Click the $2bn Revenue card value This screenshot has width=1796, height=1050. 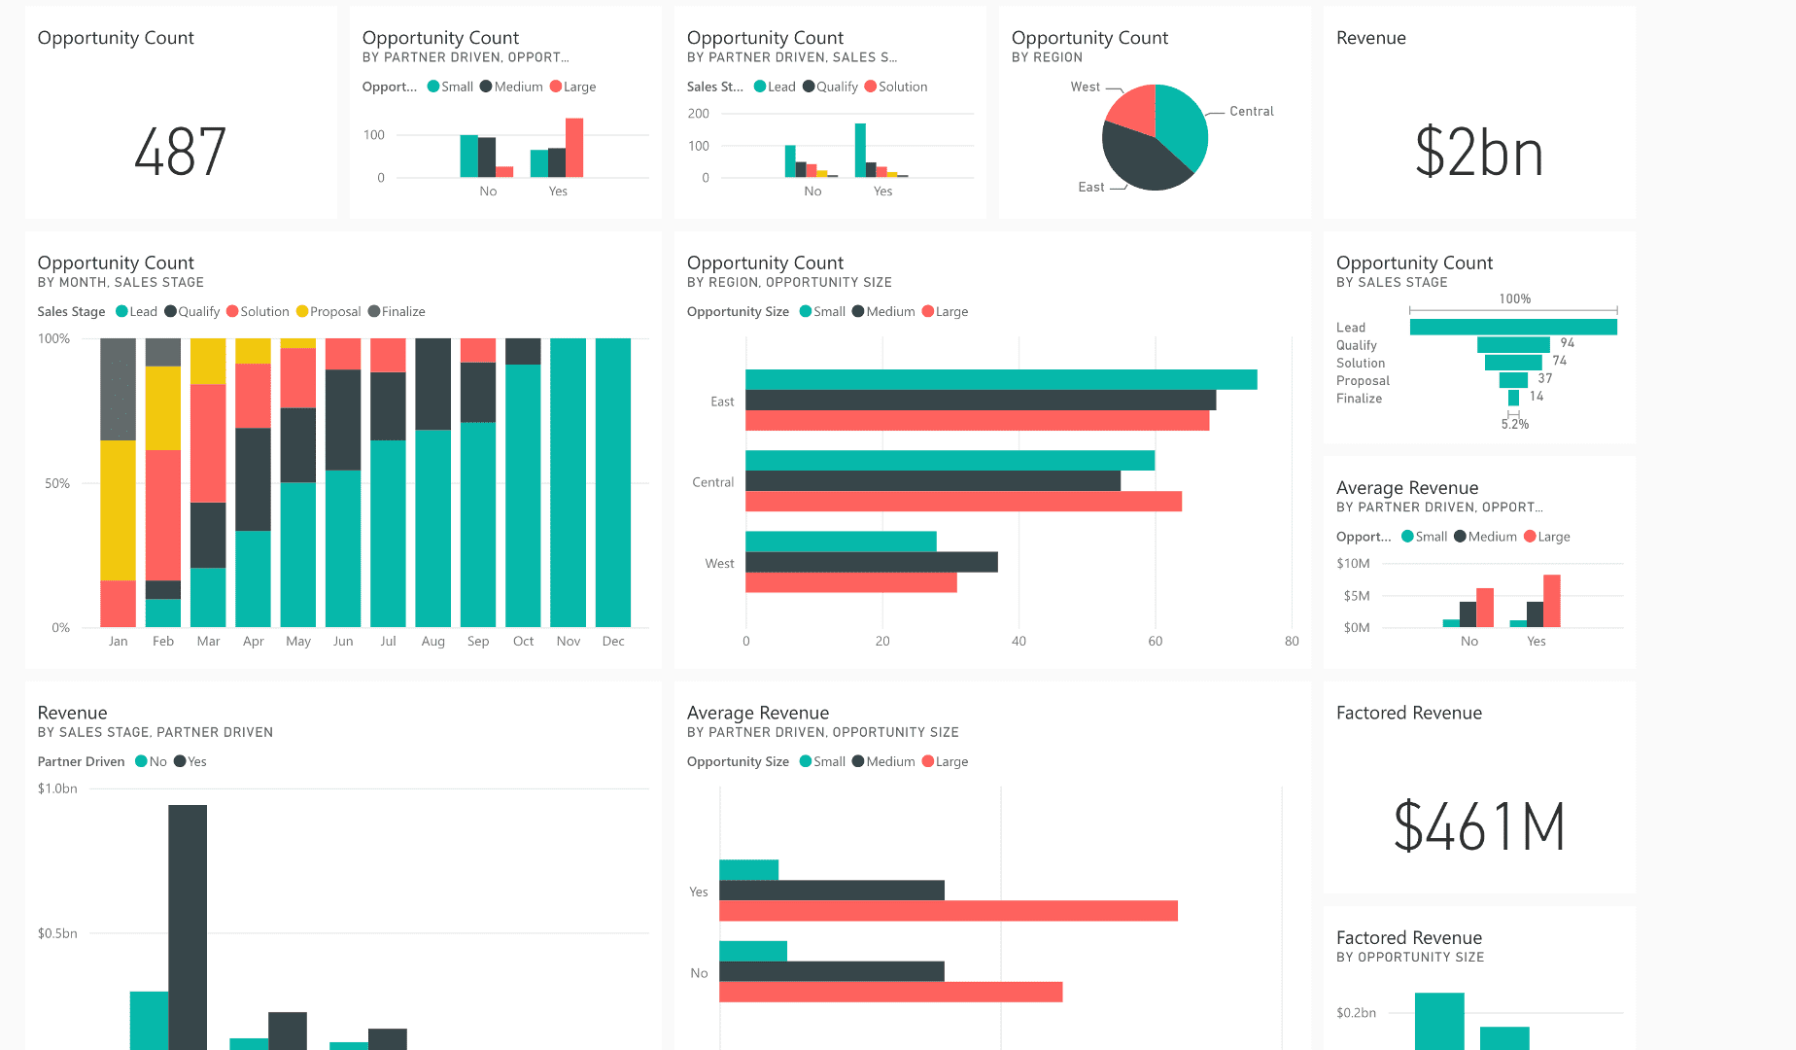(x=1479, y=153)
